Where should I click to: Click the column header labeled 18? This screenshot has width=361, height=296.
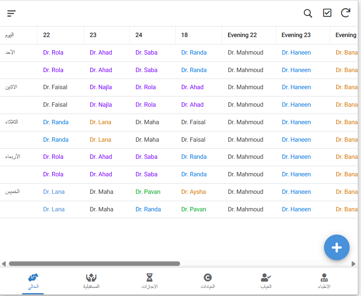click(x=185, y=35)
